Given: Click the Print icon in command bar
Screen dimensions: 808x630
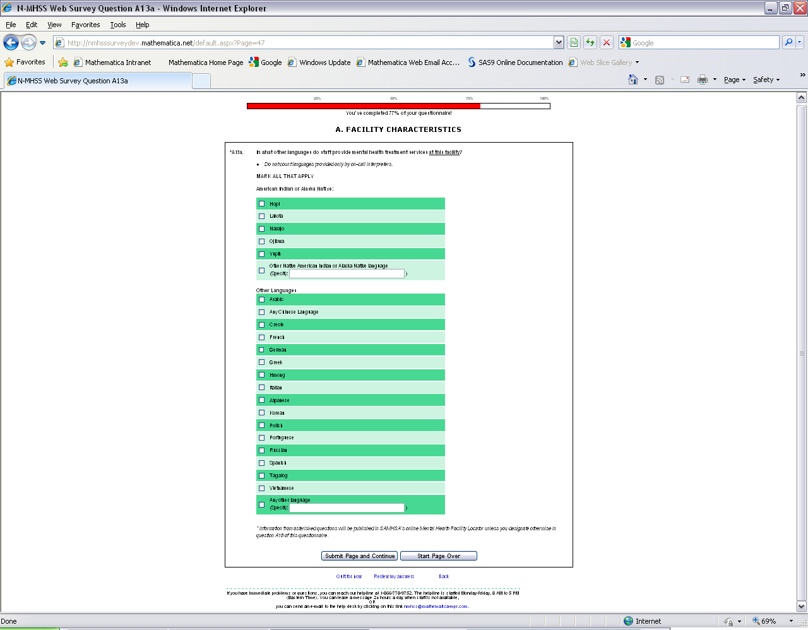Looking at the screenshot, I should 702,80.
